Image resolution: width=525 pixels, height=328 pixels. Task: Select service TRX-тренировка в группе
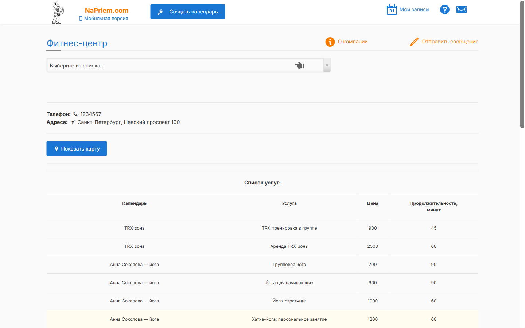289,228
